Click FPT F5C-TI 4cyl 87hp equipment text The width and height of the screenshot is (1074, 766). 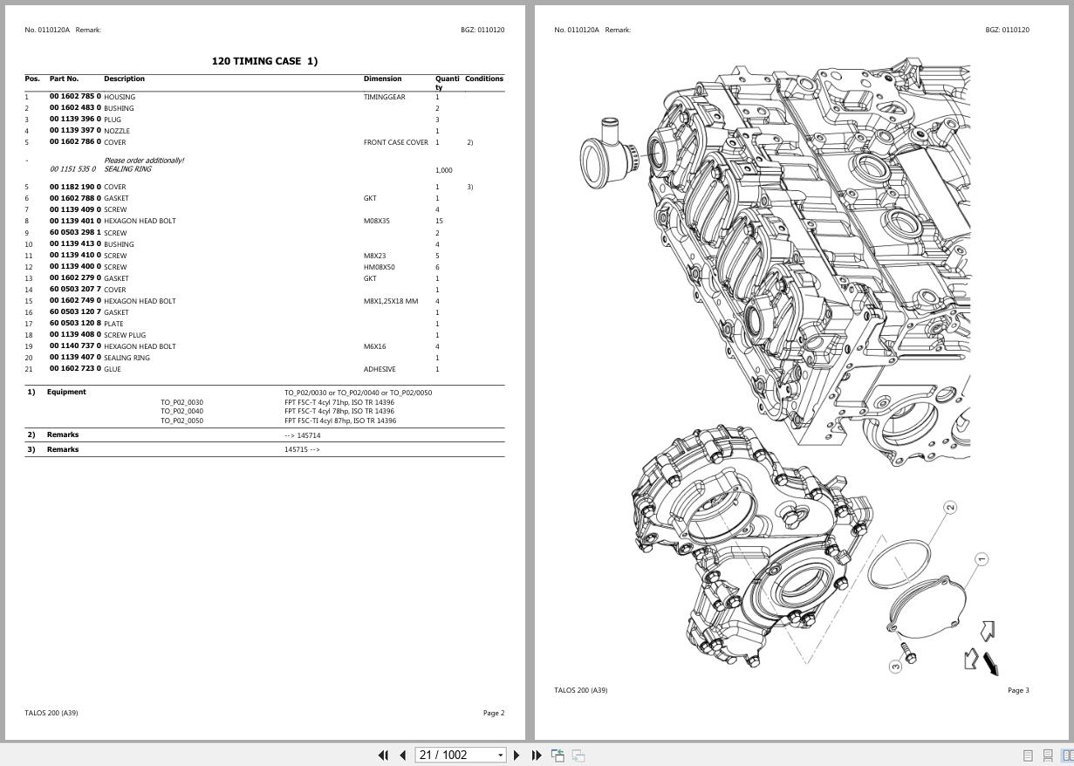340,421
